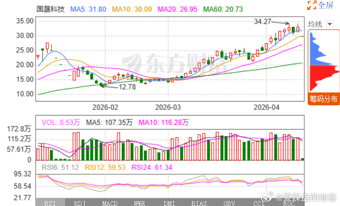
Task: Click the 95.32 RSI axis label
Action: pyautogui.click(x=23, y=174)
